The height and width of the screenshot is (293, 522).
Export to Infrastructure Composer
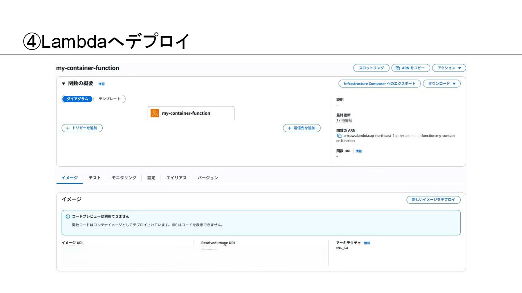(x=380, y=84)
